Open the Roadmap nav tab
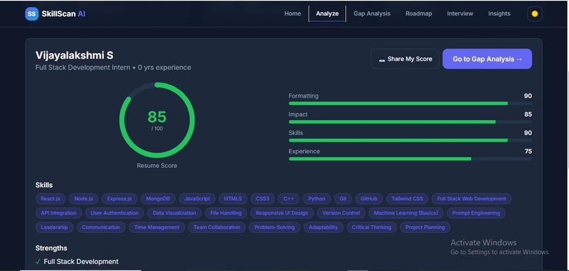The height and width of the screenshot is (271, 569). click(x=419, y=13)
